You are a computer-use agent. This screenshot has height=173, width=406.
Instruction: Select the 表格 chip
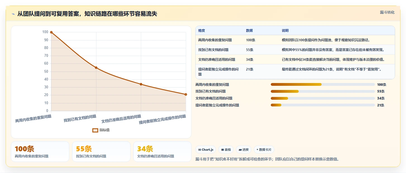226,150
